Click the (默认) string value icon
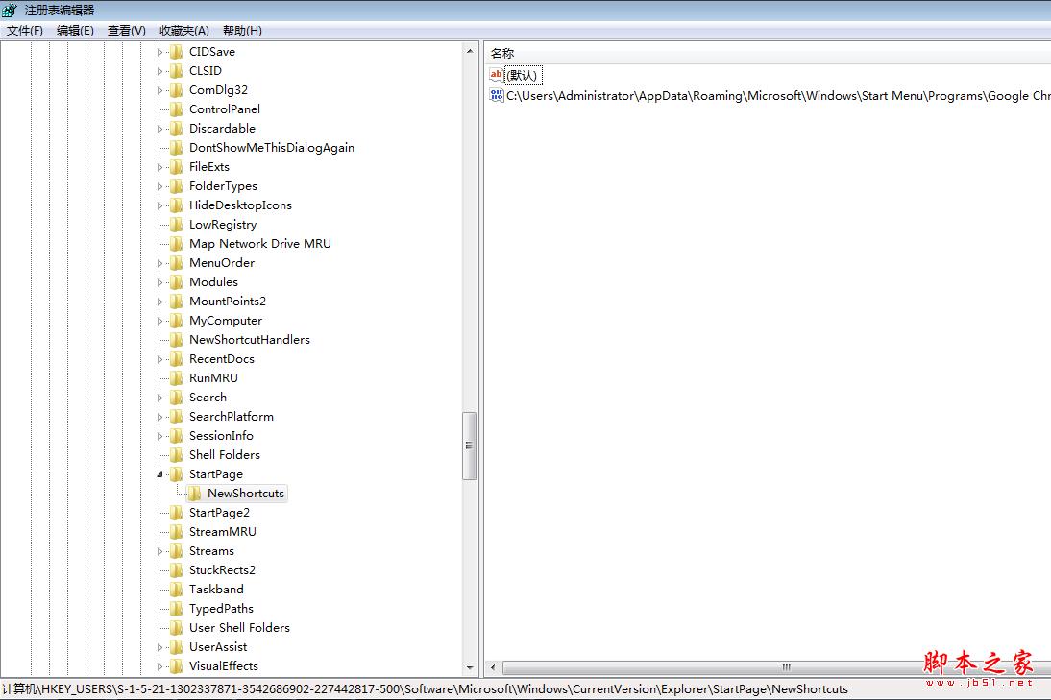 point(496,75)
